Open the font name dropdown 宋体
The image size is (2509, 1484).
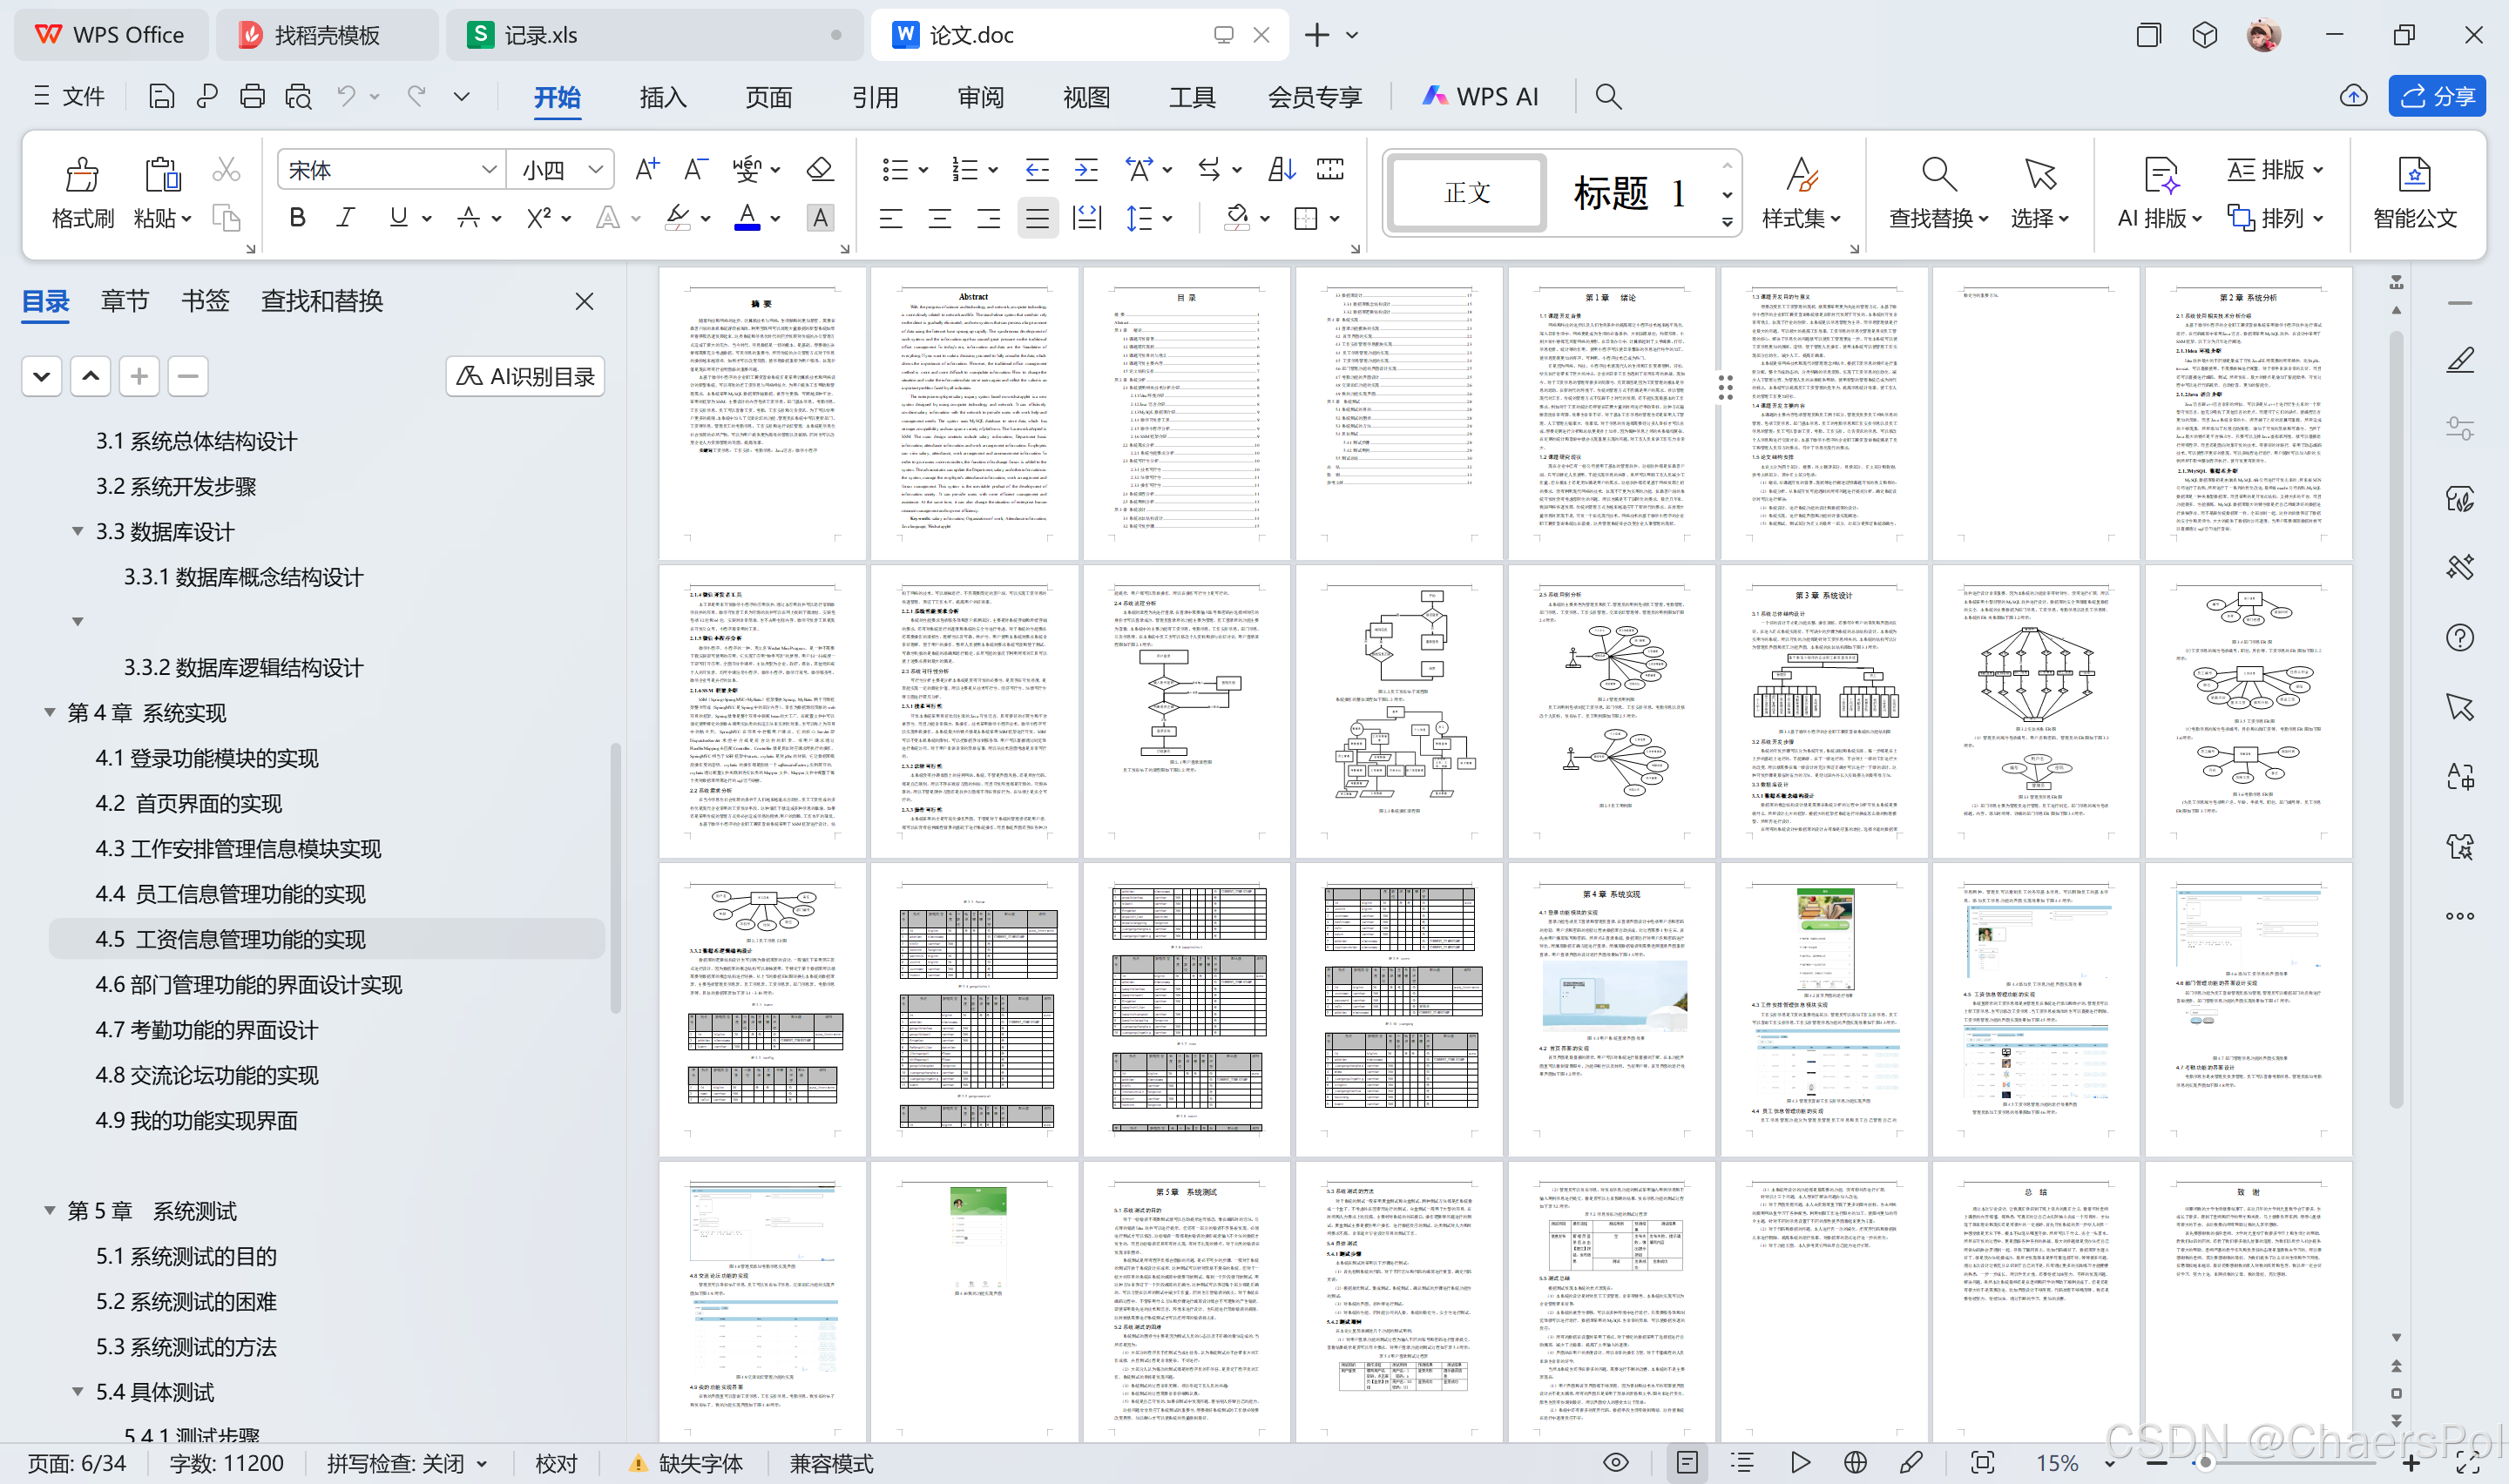coord(489,170)
